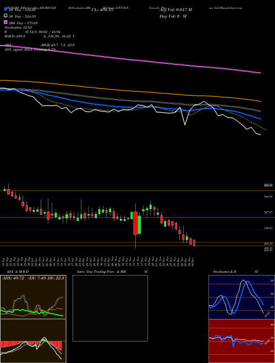Click the 'Stochastics: 12.82' readout

tap(18, 28)
